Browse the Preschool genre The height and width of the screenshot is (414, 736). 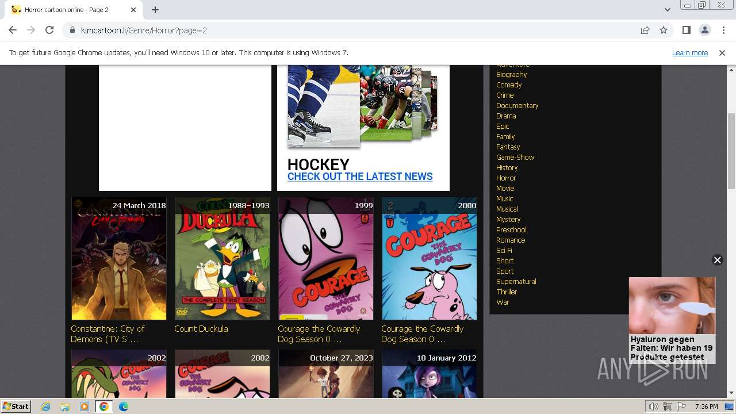pos(511,229)
